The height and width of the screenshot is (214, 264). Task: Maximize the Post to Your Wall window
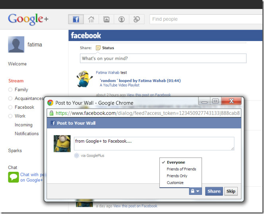[215, 101]
